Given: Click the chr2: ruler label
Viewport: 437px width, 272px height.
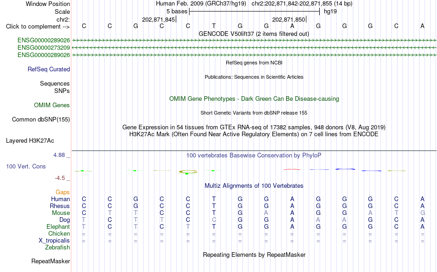Looking at the screenshot, I should tap(63, 19).
